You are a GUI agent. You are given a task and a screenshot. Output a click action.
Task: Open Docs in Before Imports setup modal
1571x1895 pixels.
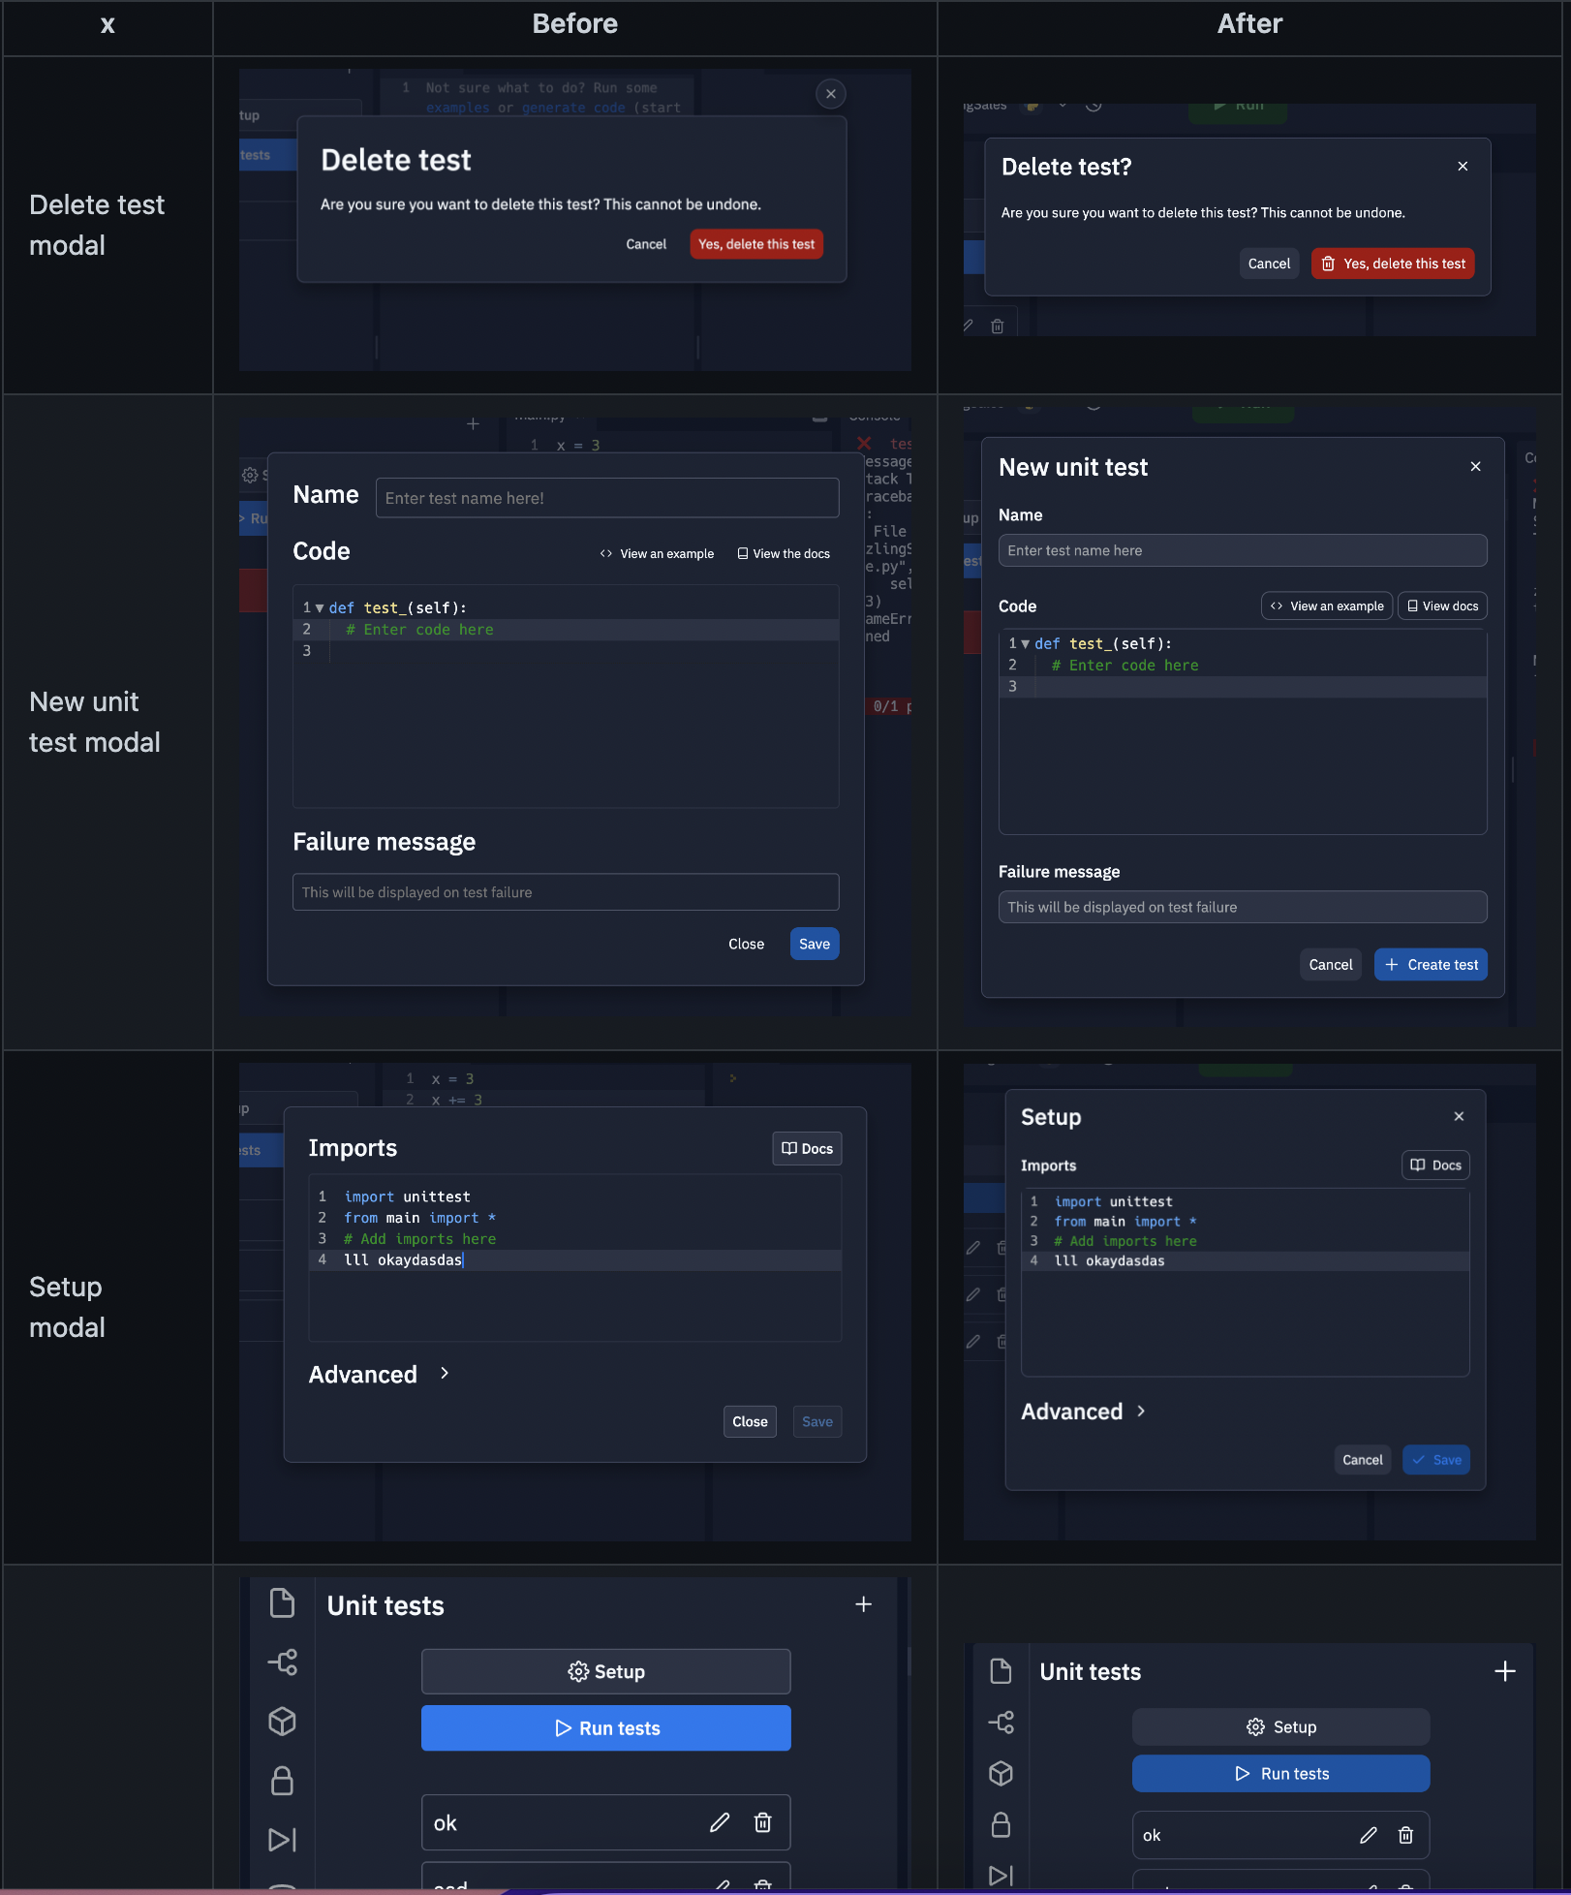(x=807, y=1149)
